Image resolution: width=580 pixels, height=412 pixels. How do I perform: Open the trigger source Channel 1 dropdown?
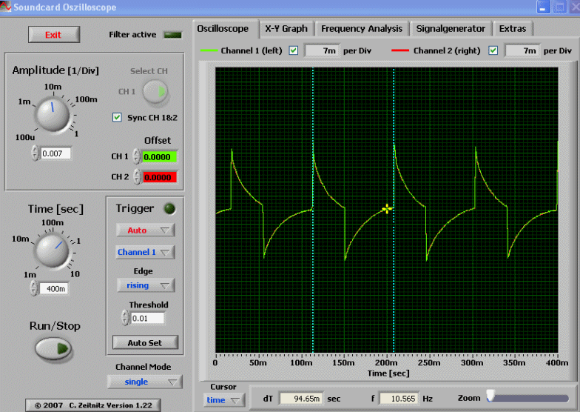(145, 252)
